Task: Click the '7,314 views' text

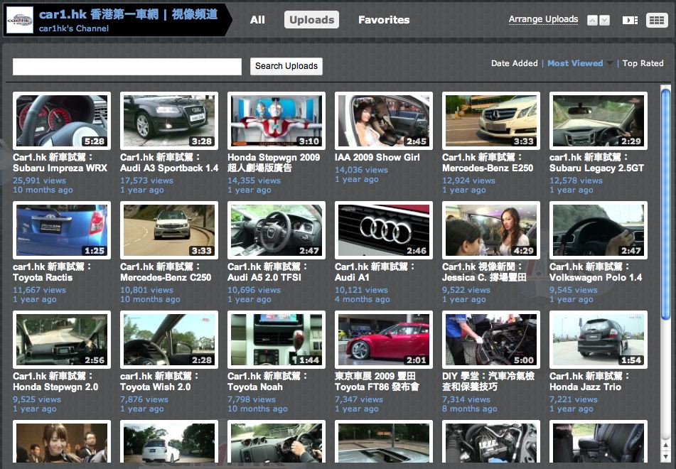Action: 466,399
